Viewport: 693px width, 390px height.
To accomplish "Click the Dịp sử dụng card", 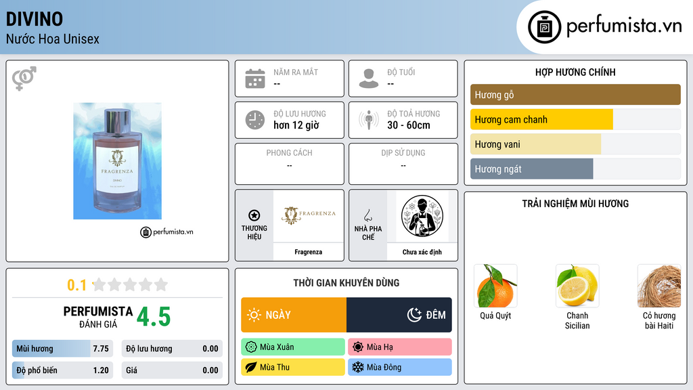I will pyautogui.click(x=403, y=164).
